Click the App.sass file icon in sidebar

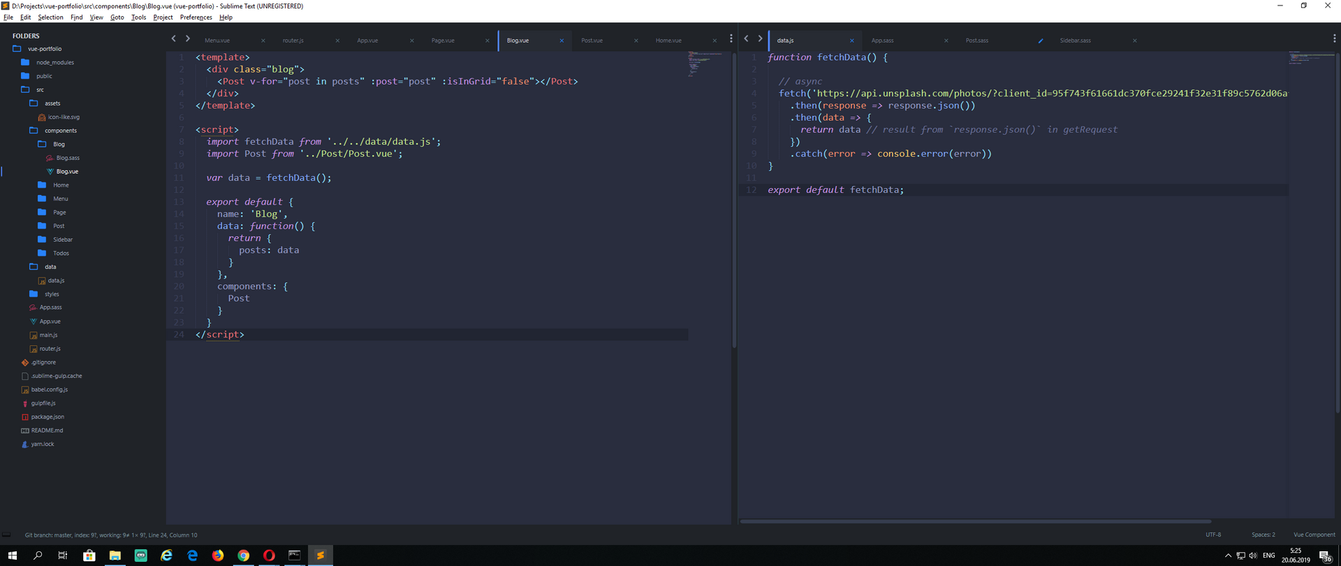pyautogui.click(x=33, y=307)
